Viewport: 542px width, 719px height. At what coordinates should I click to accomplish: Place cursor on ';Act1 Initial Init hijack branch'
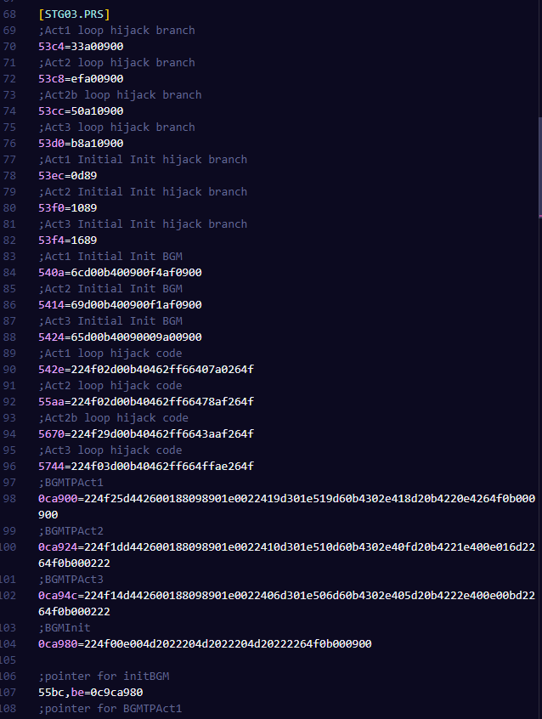point(143,160)
